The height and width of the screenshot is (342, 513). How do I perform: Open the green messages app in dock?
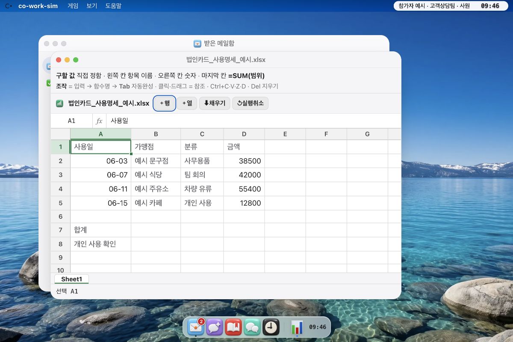coord(252,327)
